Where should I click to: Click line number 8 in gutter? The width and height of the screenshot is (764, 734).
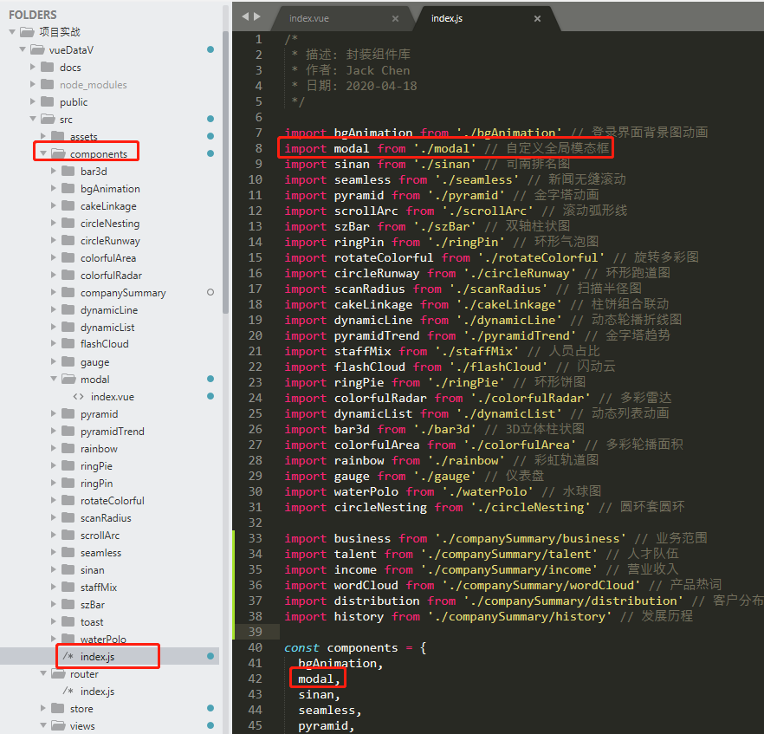(x=258, y=148)
